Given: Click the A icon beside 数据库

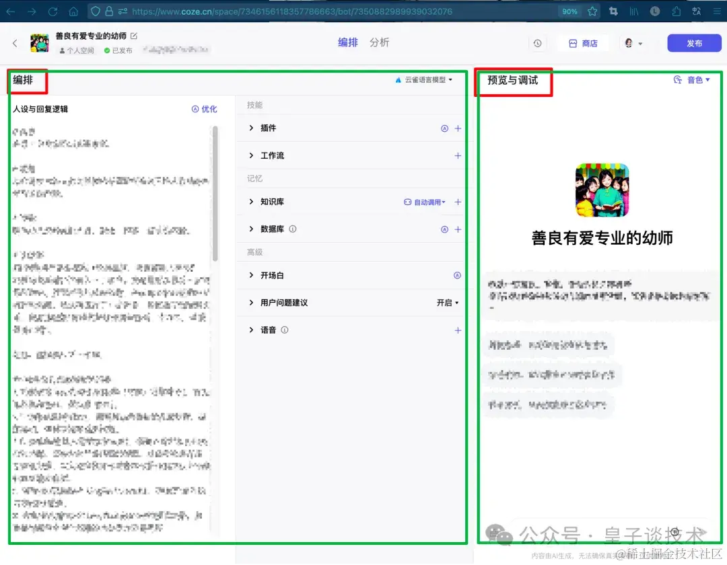Looking at the screenshot, I should point(443,229).
